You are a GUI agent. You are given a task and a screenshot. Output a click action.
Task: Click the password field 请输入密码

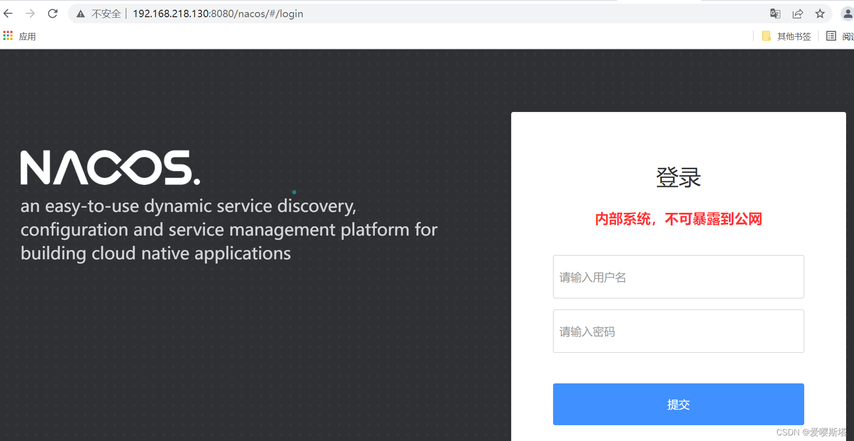[x=678, y=331]
